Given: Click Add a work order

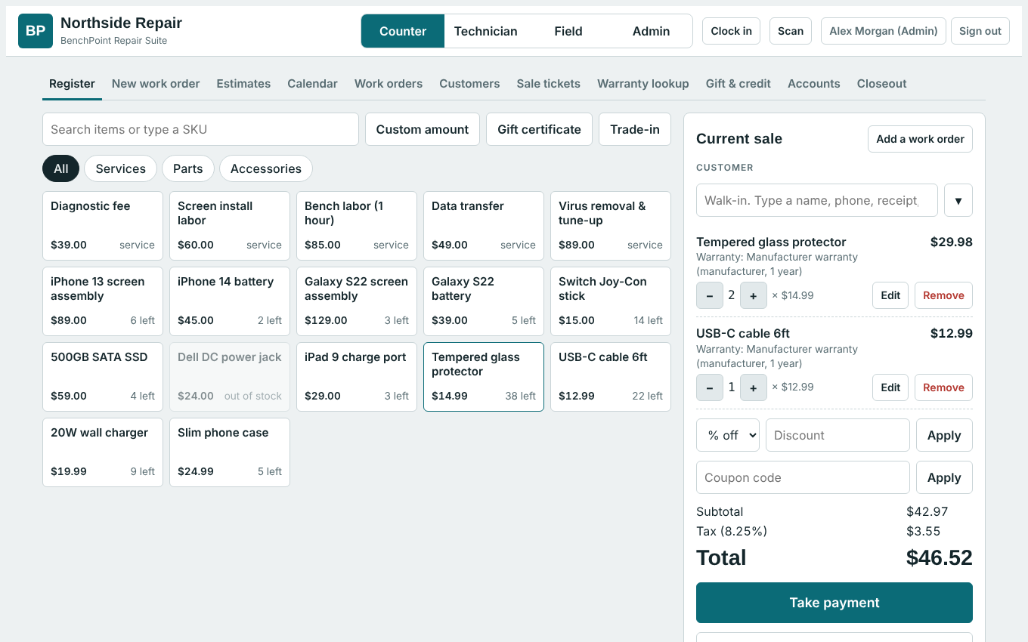Looking at the screenshot, I should 920,139.
